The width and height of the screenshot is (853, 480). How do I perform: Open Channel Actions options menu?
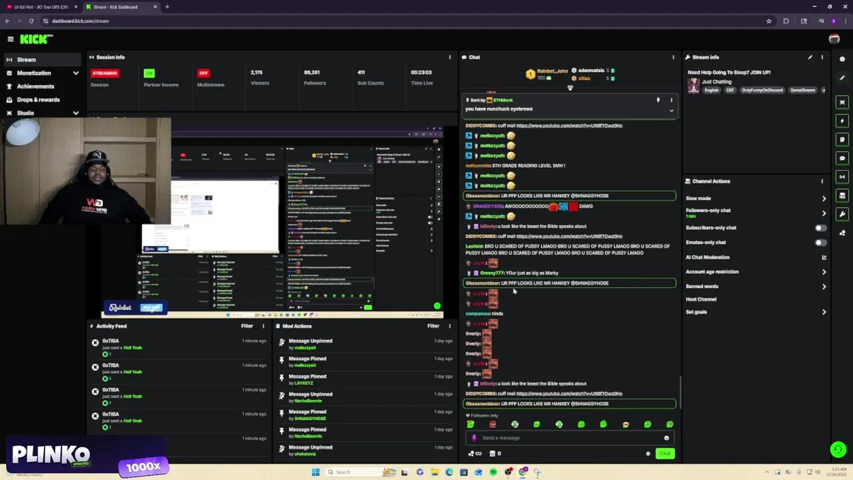(x=822, y=181)
